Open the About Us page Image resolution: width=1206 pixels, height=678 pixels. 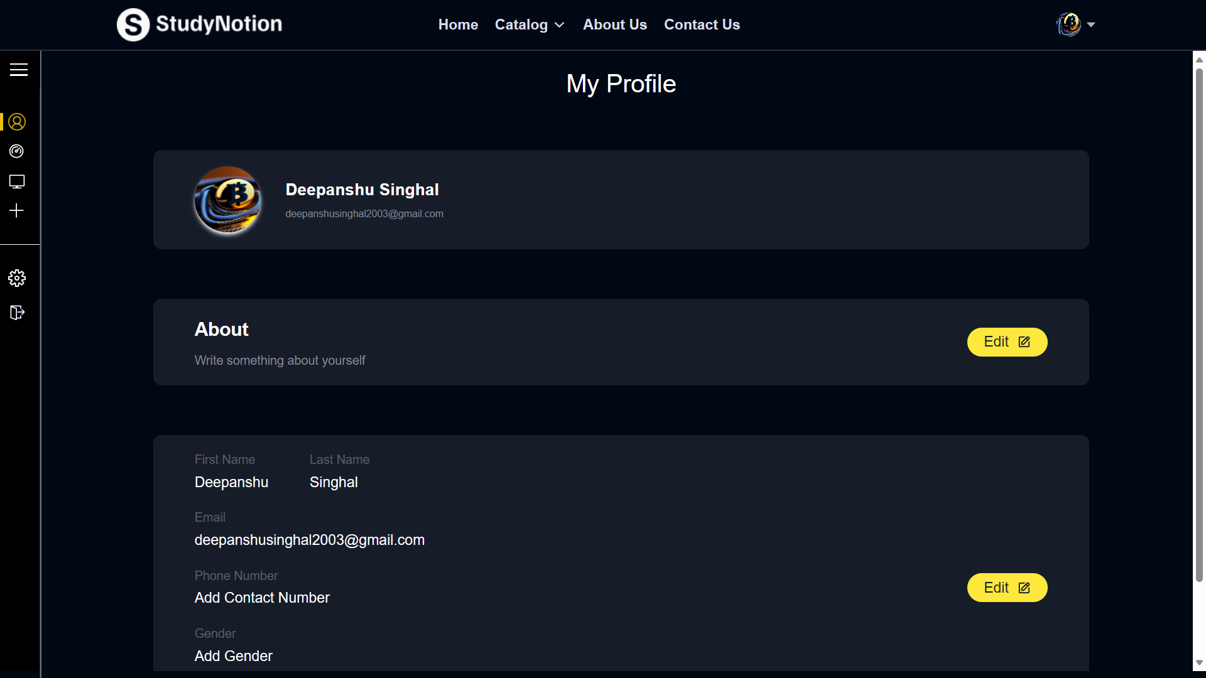click(614, 24)
